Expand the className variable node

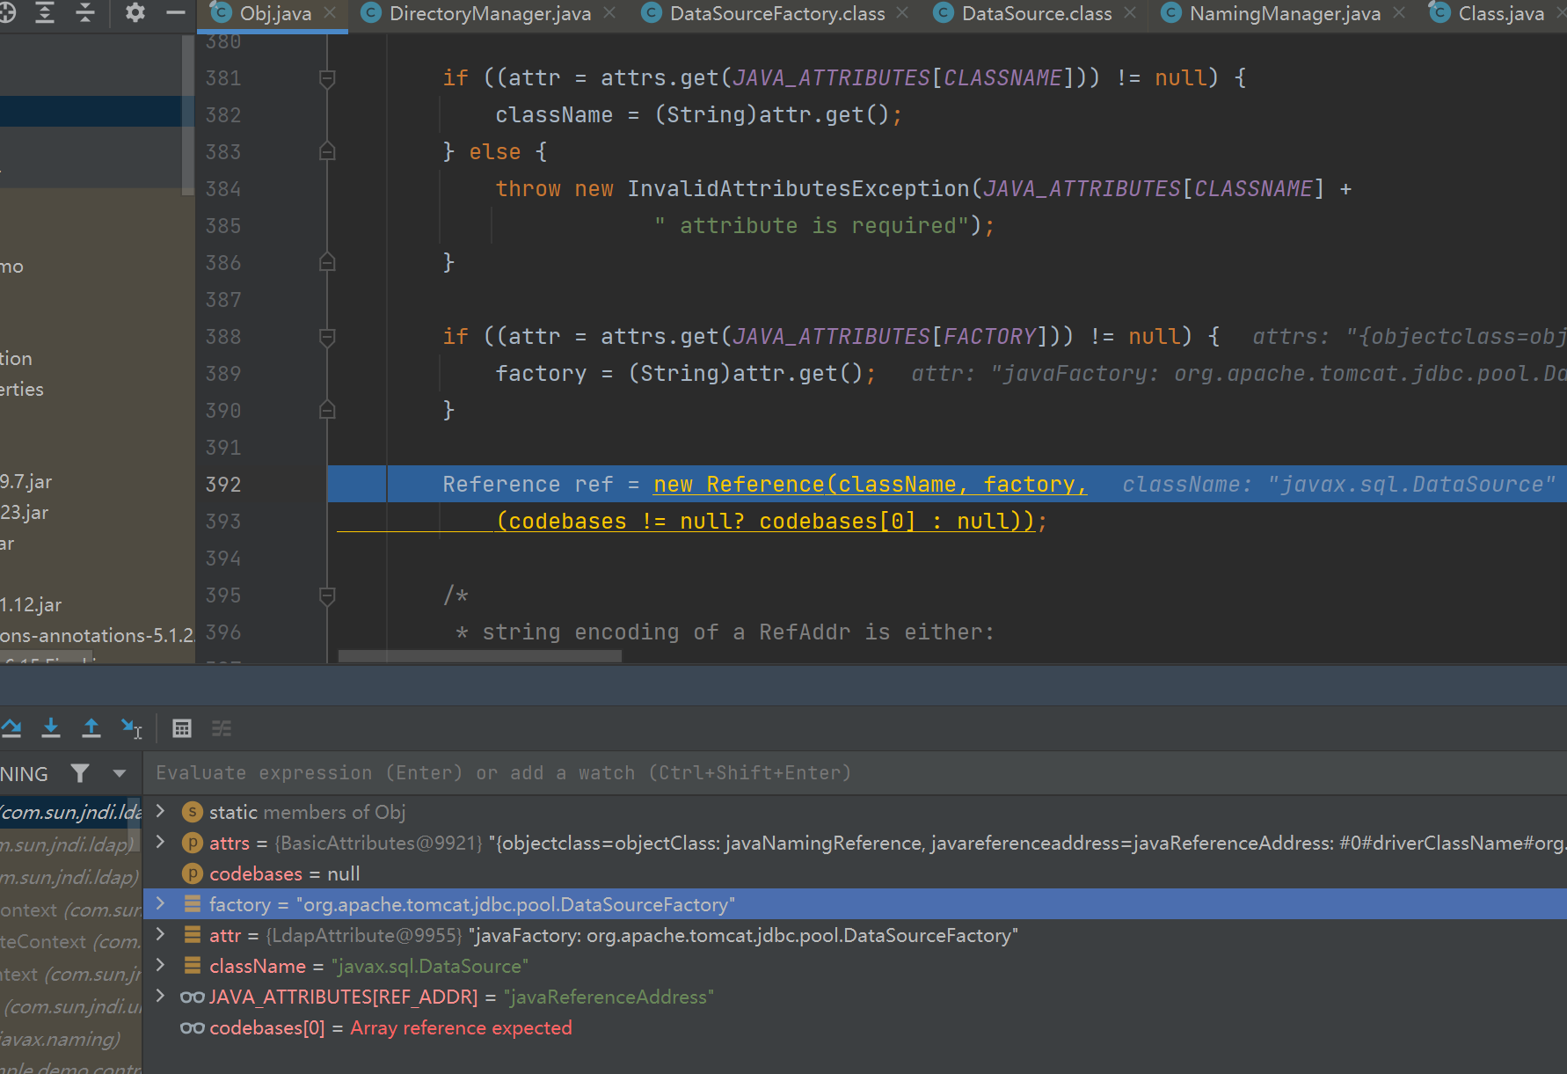click(x=160, y=965)
